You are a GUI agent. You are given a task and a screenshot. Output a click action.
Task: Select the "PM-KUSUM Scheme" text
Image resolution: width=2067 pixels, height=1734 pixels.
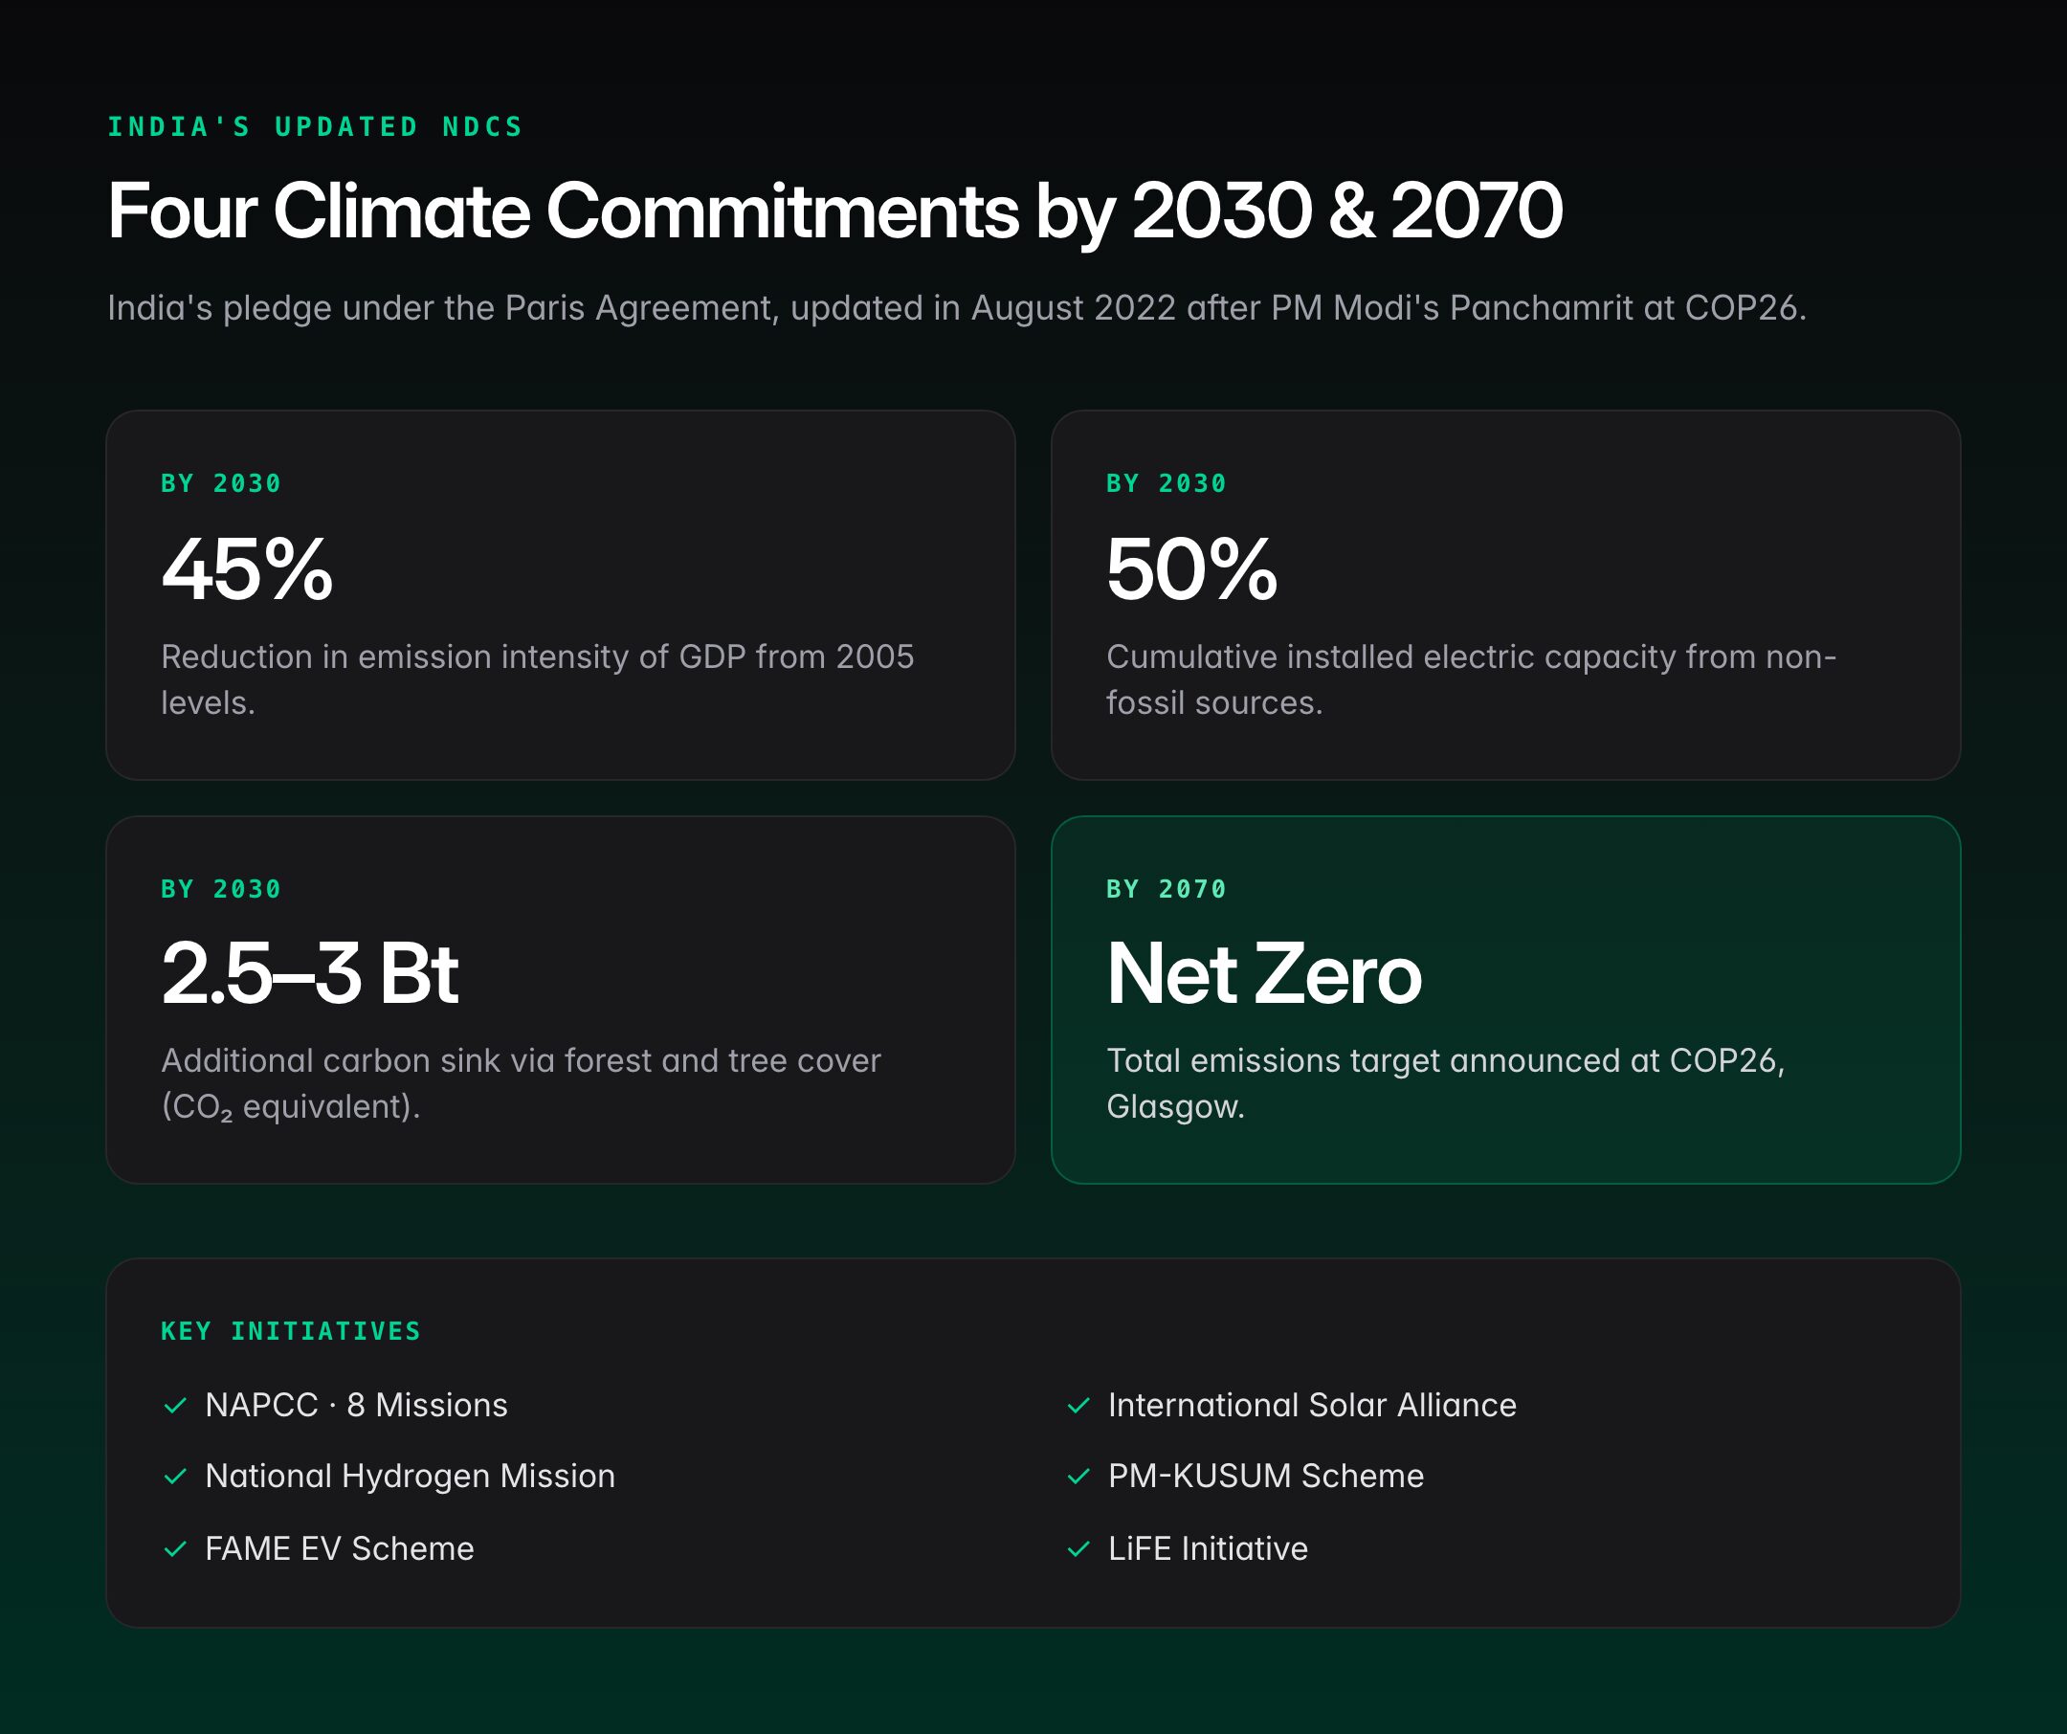click(1266, 1477)
